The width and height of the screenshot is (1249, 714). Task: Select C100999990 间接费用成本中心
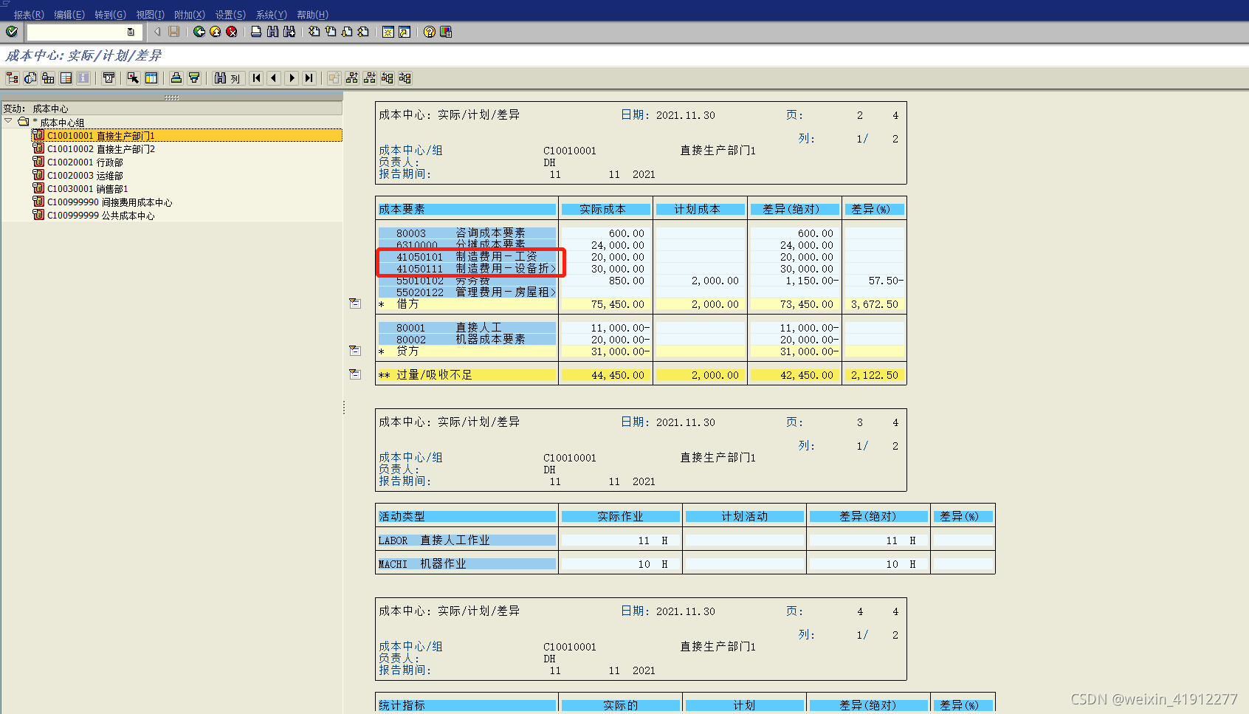tap(109, 202)
